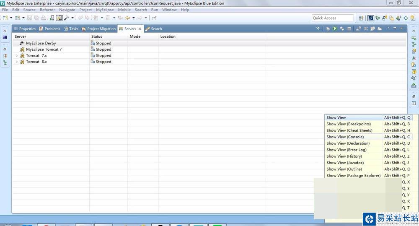Click the Save toolbar icon
The image size is (419, 226).
(x=30, y=18)
